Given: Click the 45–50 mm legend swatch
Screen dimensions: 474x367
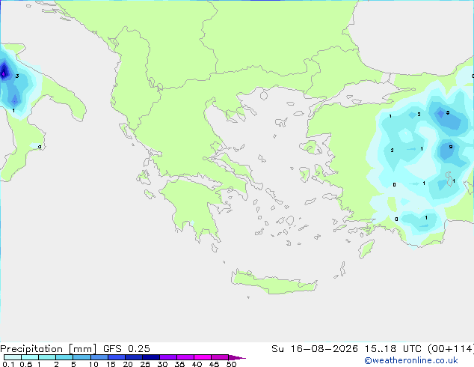Looking at the screenshot, I should click(220, 357).
